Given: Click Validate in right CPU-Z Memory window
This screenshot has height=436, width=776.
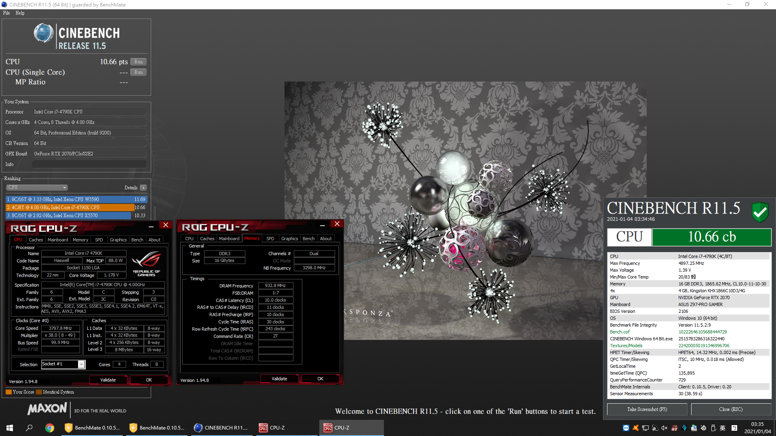Looking at the screenshot, I should (279, 379).
